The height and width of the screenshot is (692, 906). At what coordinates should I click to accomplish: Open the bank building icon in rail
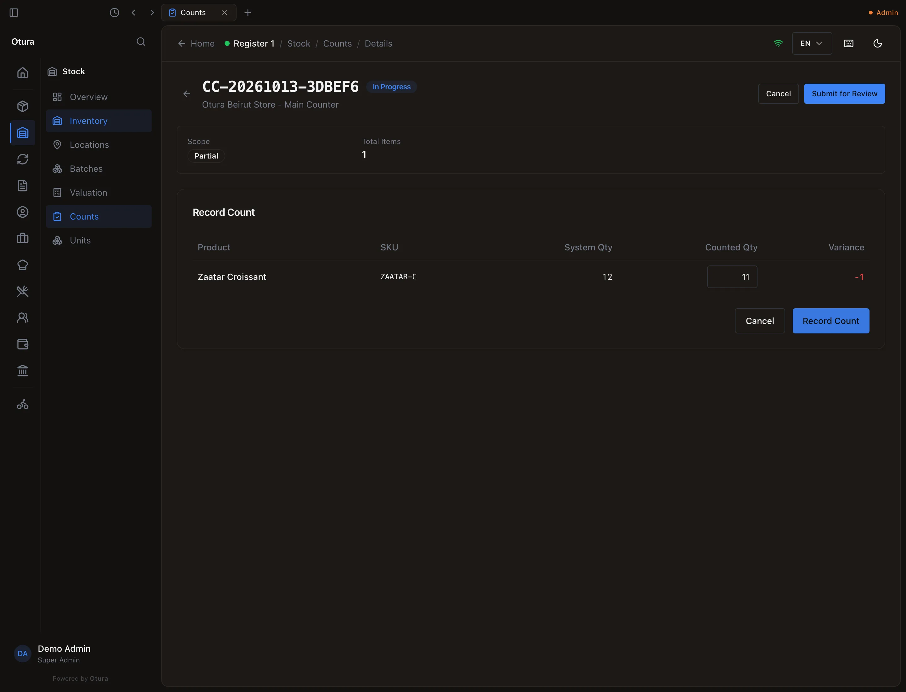(x=23, y=371)
